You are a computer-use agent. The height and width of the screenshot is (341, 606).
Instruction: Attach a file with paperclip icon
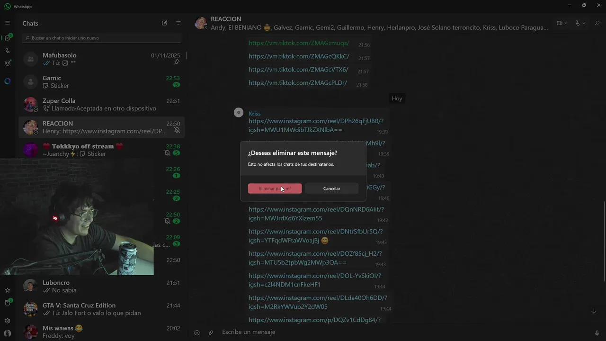[211, 332]
